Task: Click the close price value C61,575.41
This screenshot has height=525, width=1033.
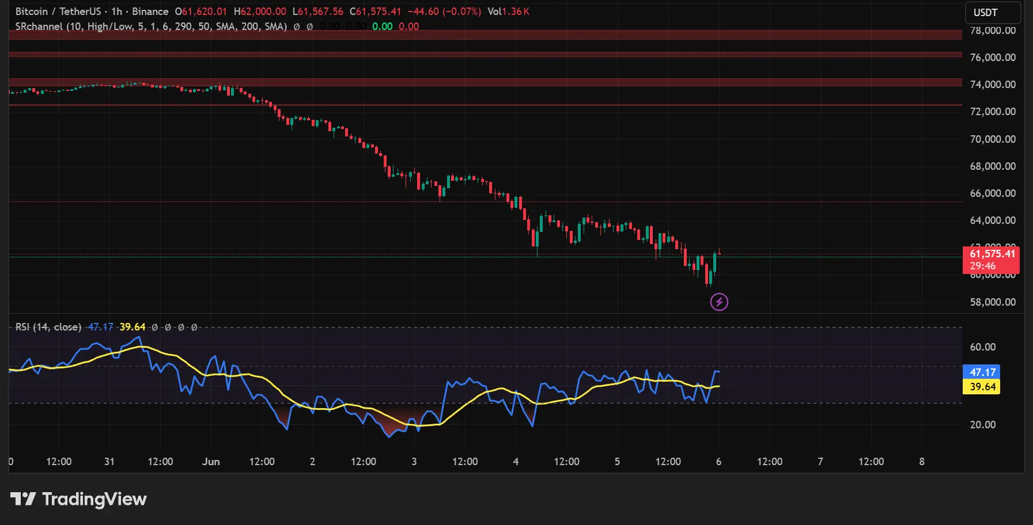Action: pyautogui.click(x=375, y=12)
